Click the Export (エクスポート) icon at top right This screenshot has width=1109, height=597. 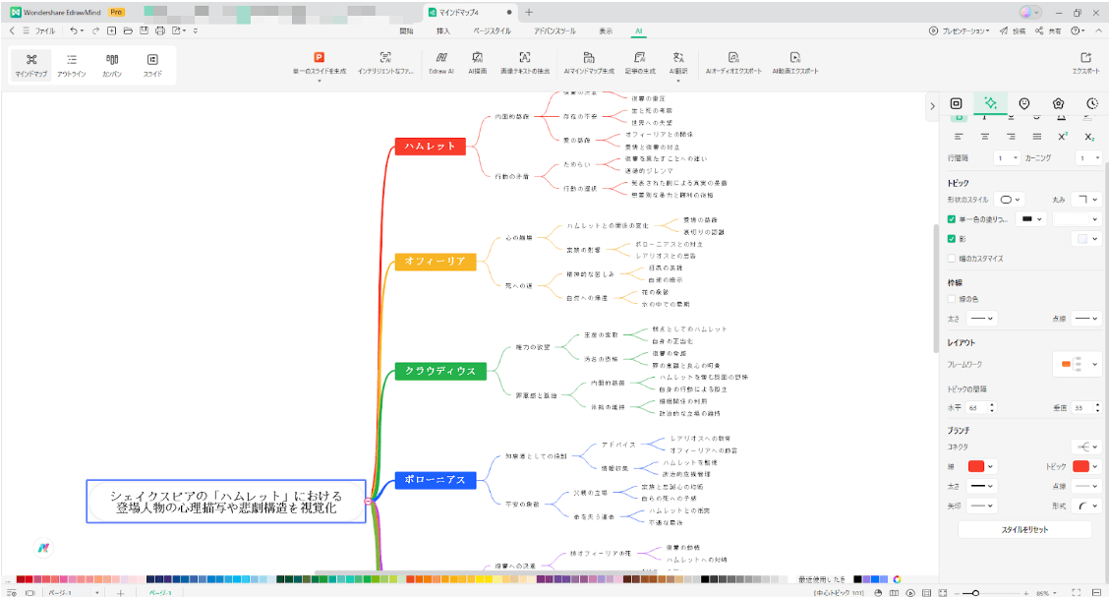point(1085,63)
